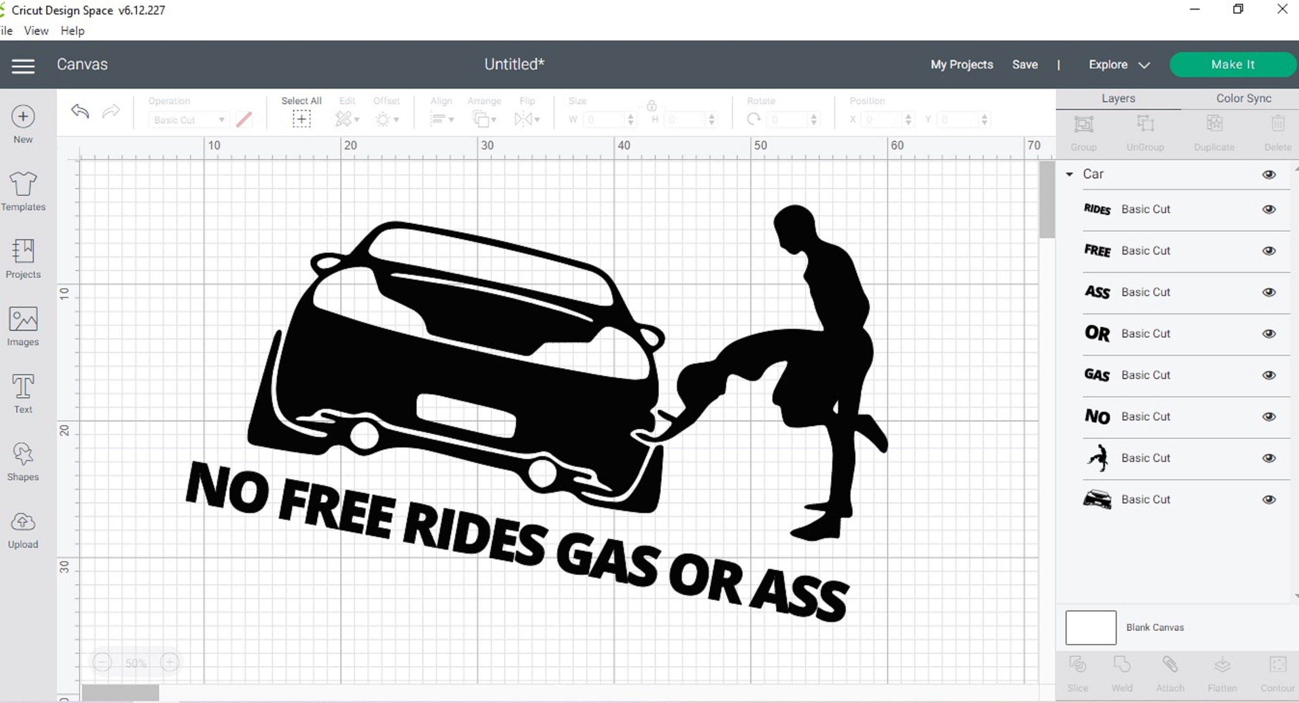Select the Text tool in left sidebar
The image size is (1299, 703).
[x=23, y=393]
